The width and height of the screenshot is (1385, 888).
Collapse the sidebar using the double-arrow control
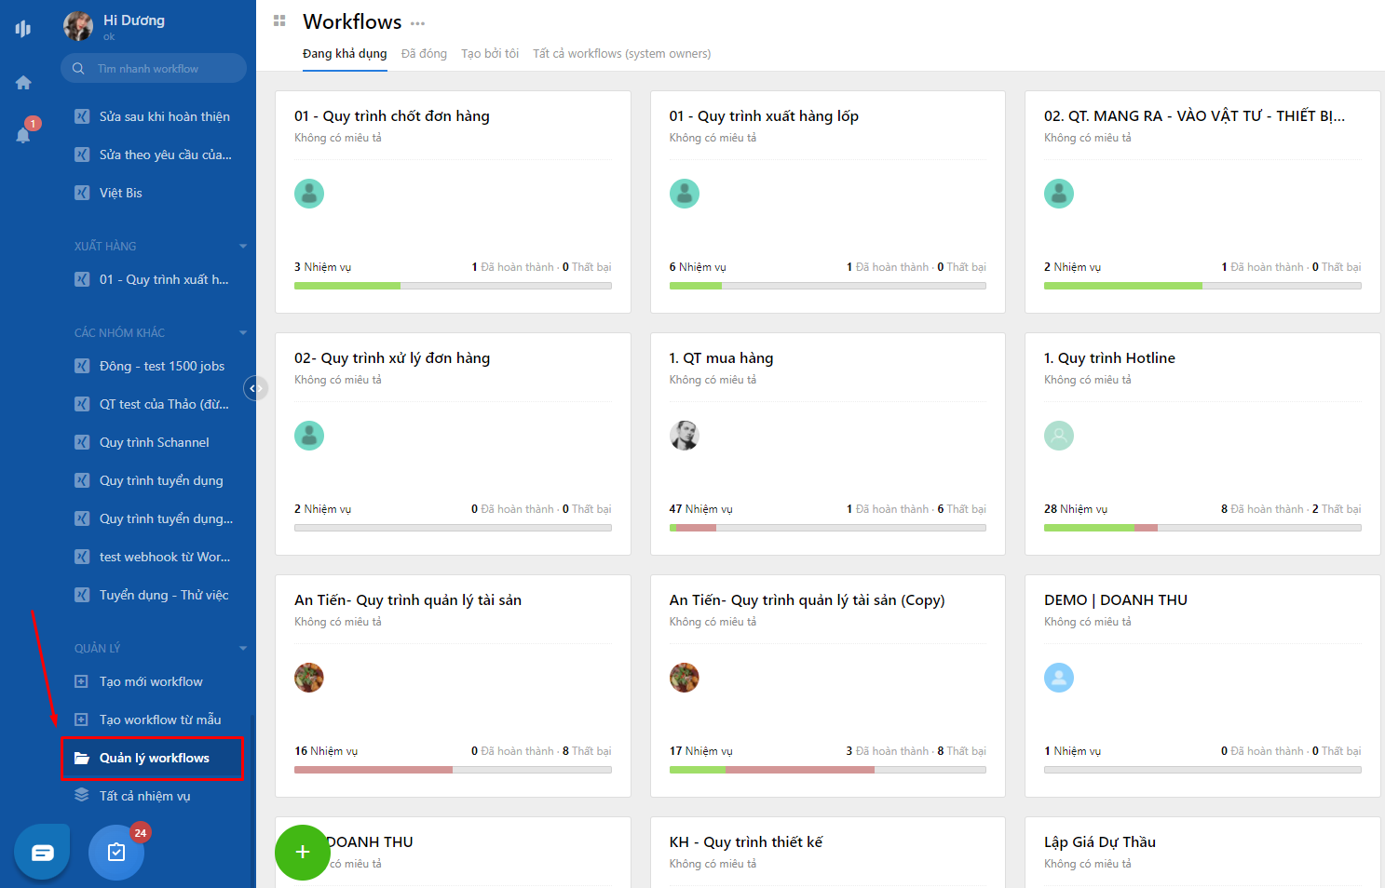click(x=254, y=388)
